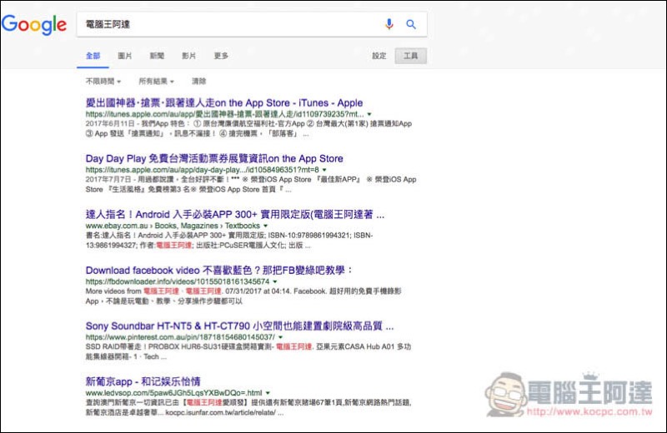Click the Google logo
The height and width of the screenshot is (433, 667).
coord(34,25)
